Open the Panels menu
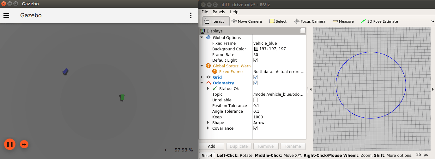435x159 pixels. tap(219, 12)
